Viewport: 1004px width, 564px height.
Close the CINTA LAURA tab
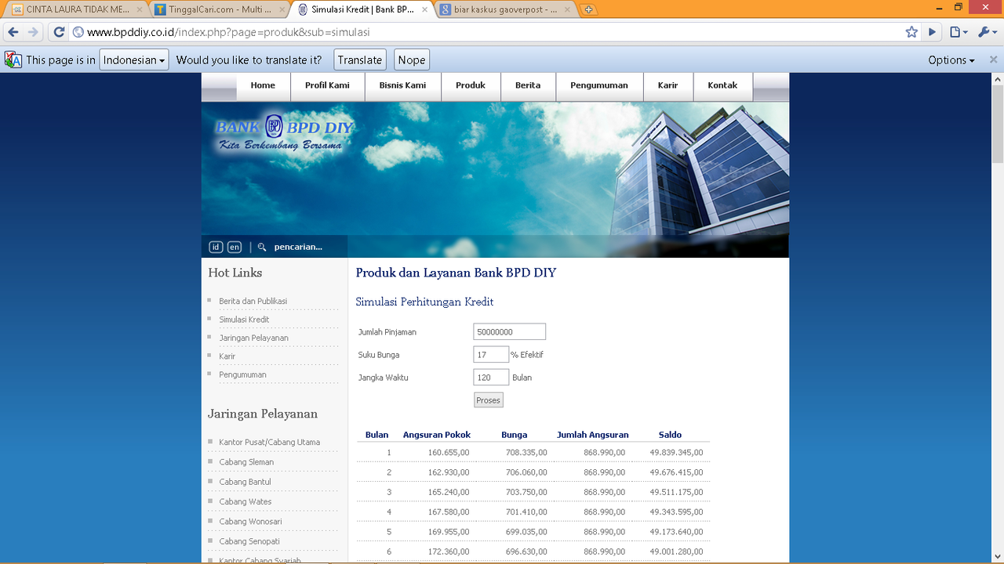pyautogui.click(x=140, y=9)
